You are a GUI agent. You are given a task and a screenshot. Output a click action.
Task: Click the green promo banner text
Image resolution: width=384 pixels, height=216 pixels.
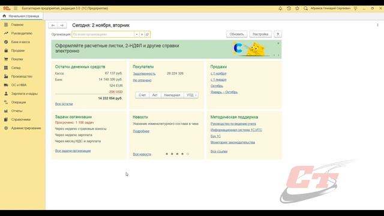click(x=117, y=48)
